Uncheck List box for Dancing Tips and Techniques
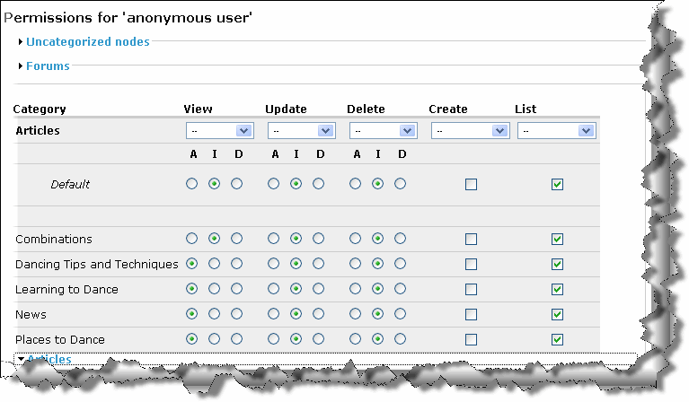The image size is (689, 402). (557, 264)
